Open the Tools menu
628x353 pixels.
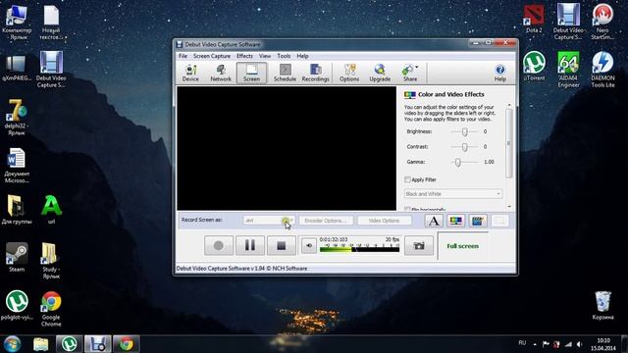(x=284, y=56)
